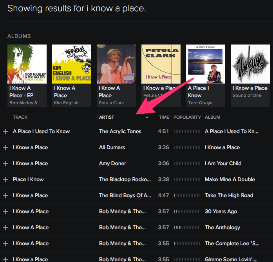Viewport: 273px width, 262px height.
Task: Click popularity bar for Take The High Road
Action: click(x=187, y=196)
